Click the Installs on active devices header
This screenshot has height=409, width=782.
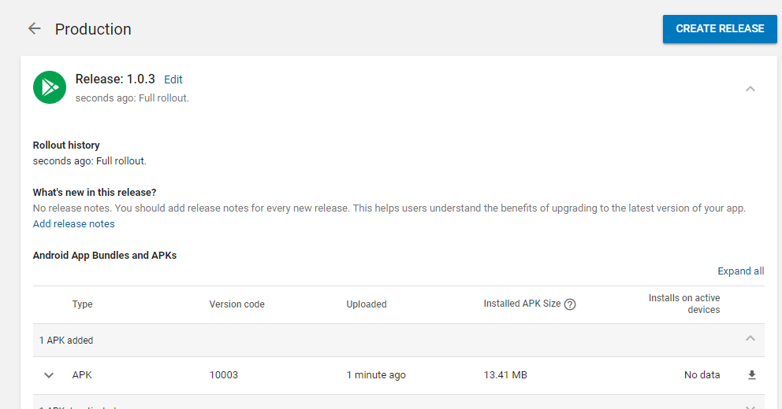tap(683, 304)
